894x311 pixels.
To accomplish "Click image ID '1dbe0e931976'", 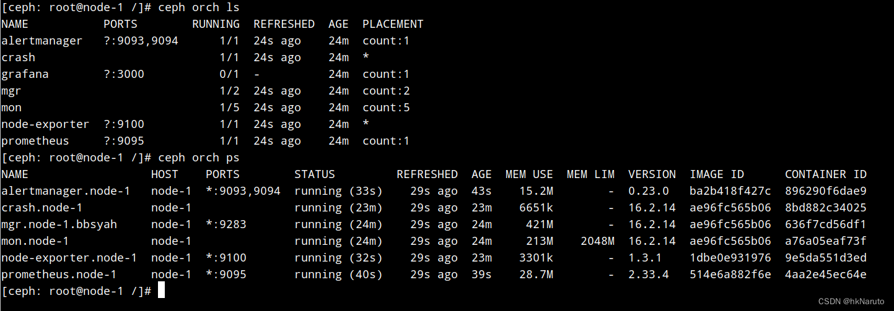I will coord(730,258).
